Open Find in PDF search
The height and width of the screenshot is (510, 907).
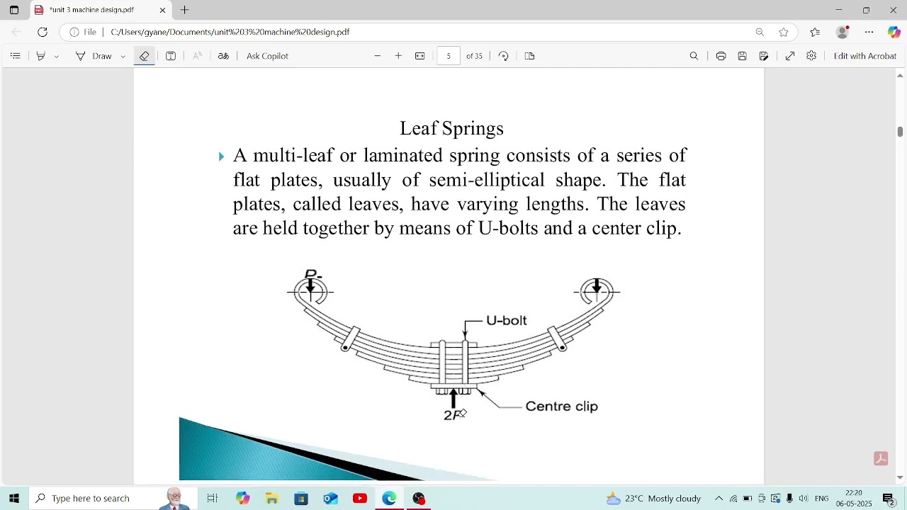pos(694,56)
